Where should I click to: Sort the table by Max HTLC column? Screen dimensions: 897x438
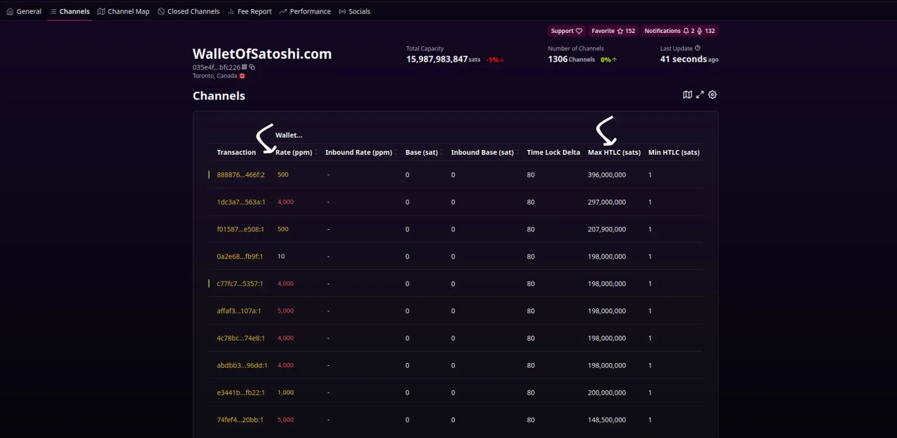point(613,152)
